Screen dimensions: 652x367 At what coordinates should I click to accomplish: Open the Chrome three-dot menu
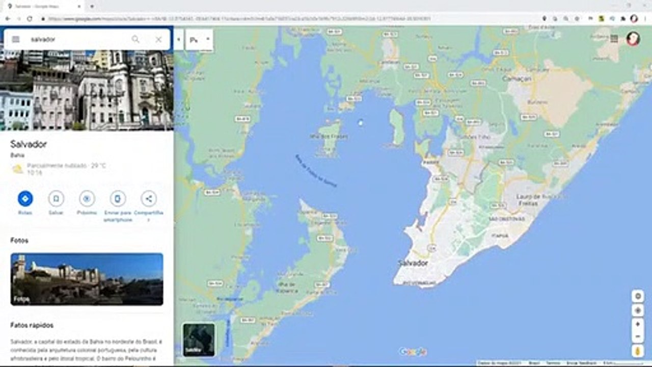tap(645, 19)
